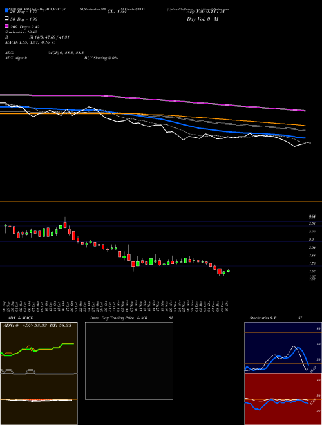Click the '(MGR) 0, 58.3, 58.3' ADX values
Image resolution: width=322 pixels, height=425 pixels.
click(65, 53)
